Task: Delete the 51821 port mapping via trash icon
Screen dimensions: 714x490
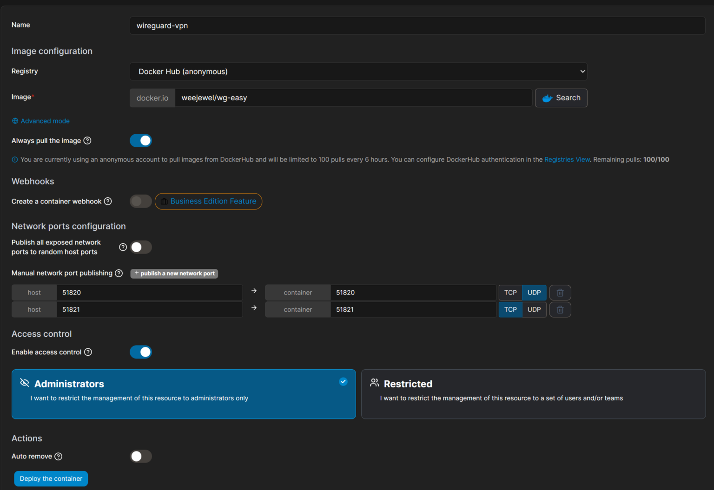Action: click(x=560, y=309)
